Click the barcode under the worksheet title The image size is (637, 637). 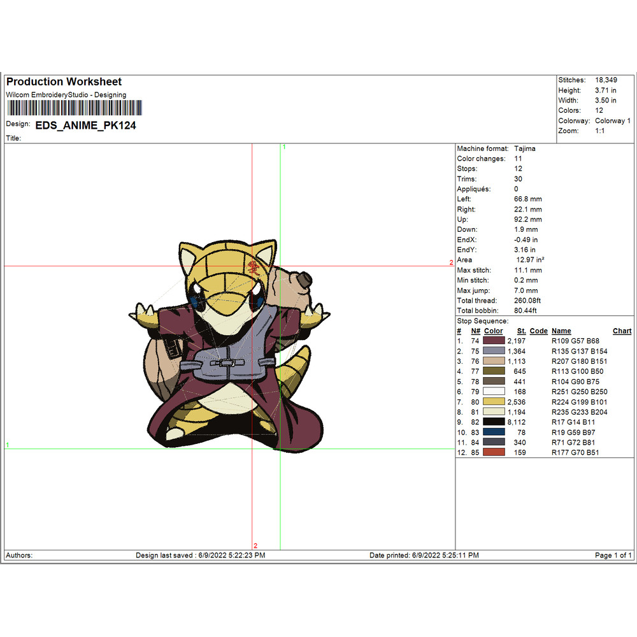click(x=74, y=107)
